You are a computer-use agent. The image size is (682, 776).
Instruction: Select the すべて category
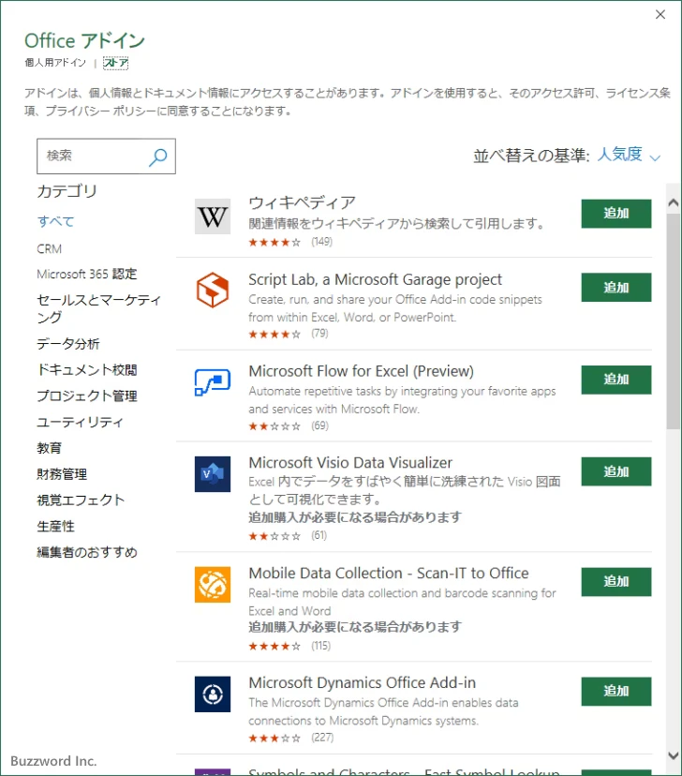tap(55, 221)
